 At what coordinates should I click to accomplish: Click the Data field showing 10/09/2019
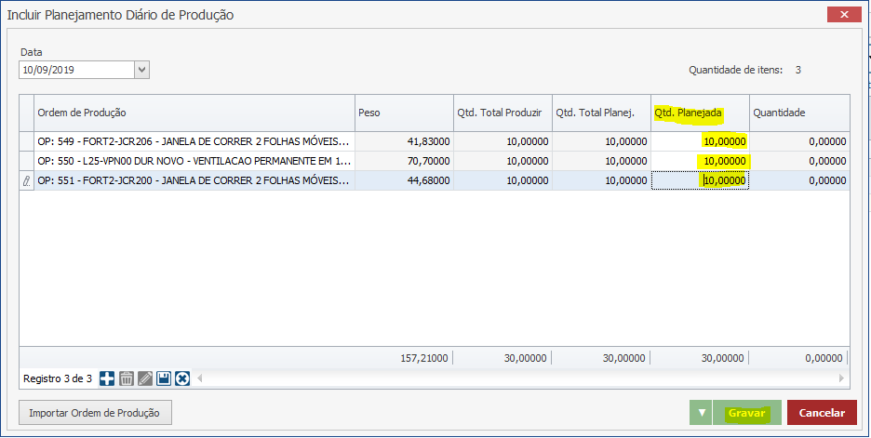[x=76, y=70]
